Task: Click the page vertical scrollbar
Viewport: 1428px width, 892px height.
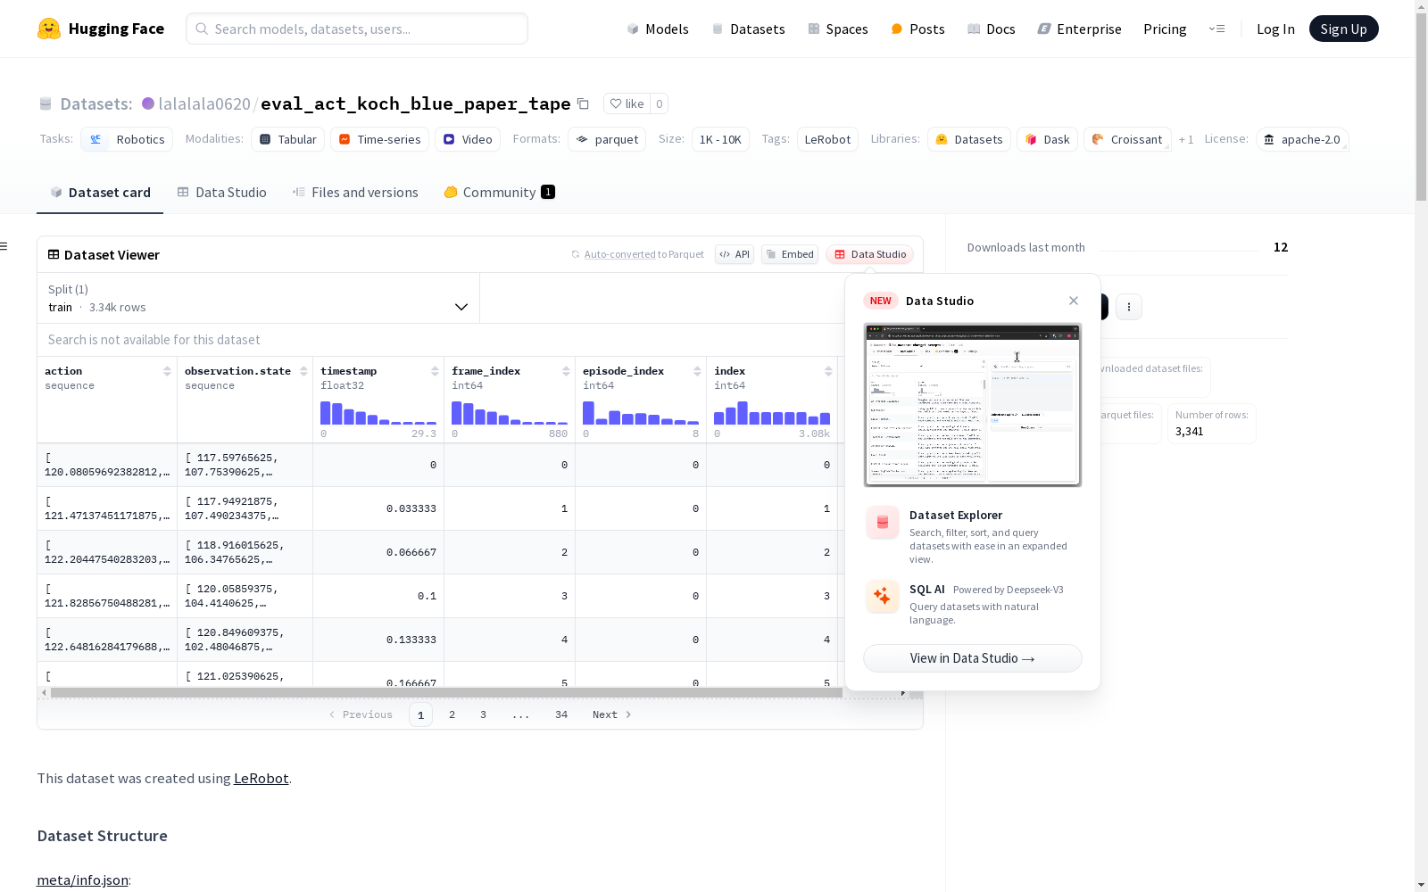Action: [1421, 107]
